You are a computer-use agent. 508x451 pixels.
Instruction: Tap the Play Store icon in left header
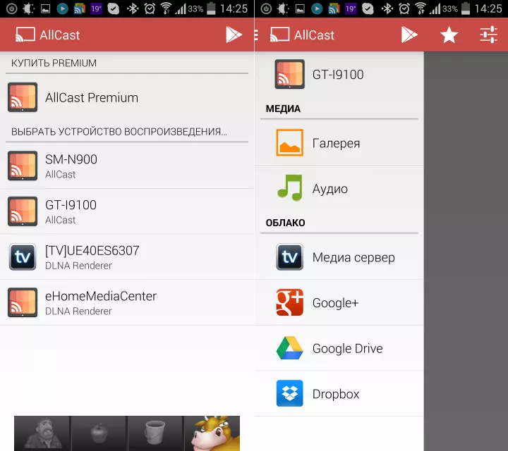(x=234, y=35)
